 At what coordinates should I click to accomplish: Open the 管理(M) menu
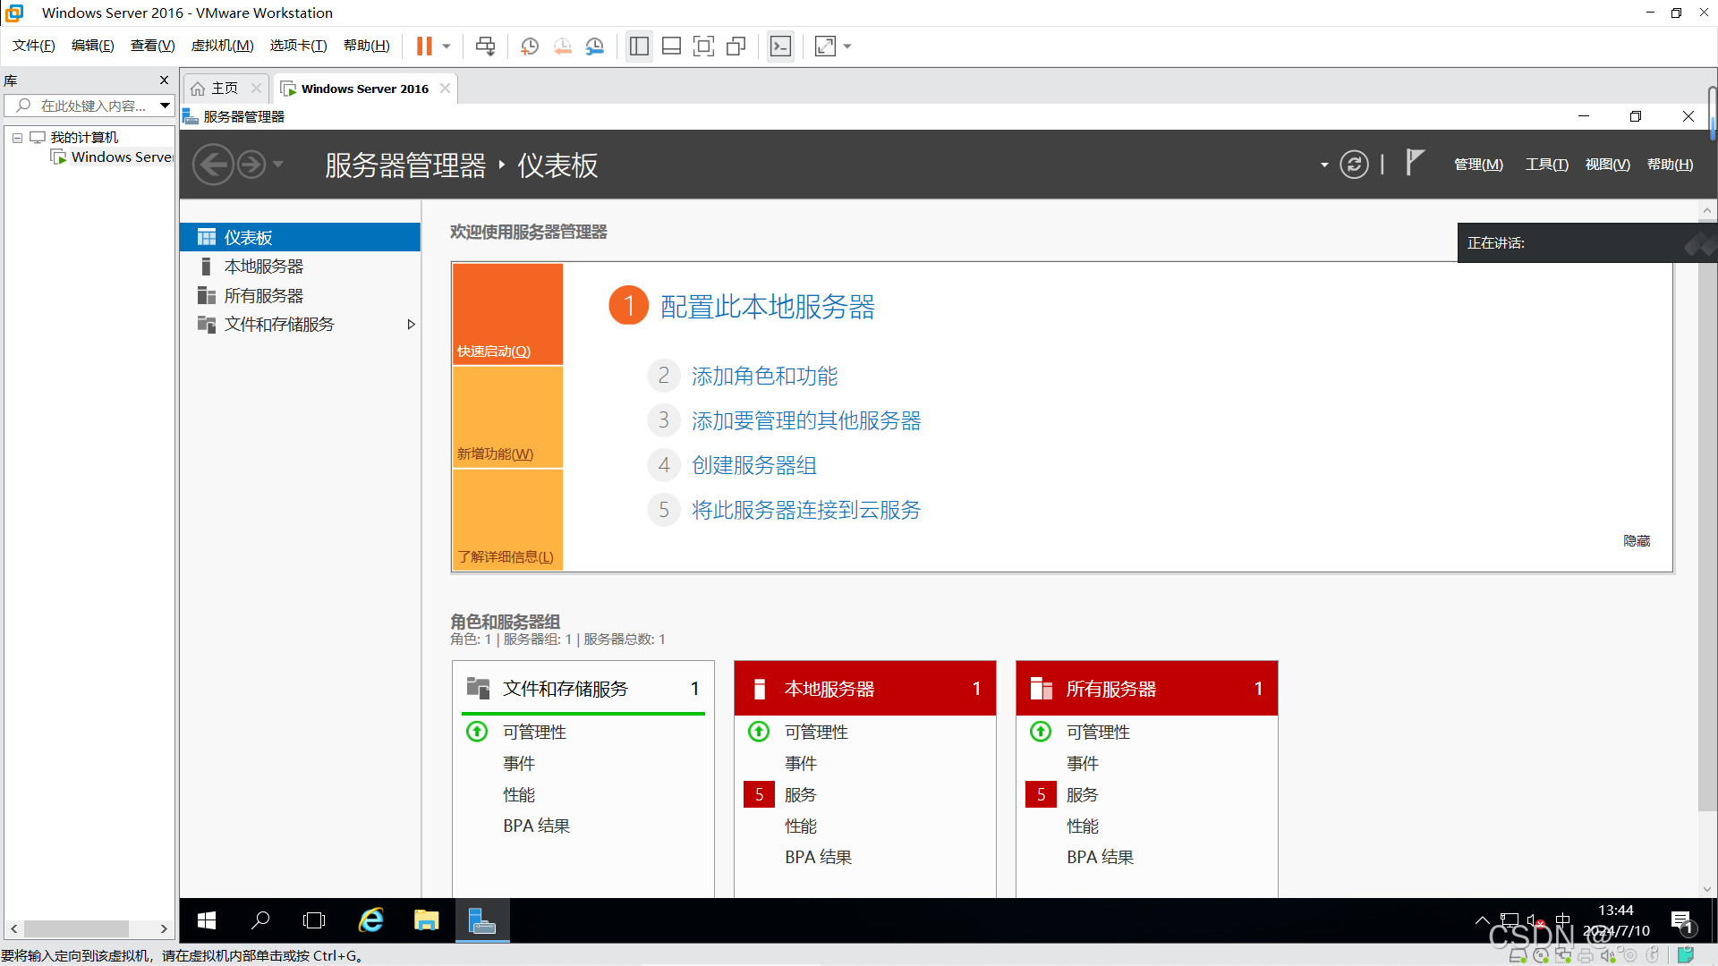[1478, 165]
